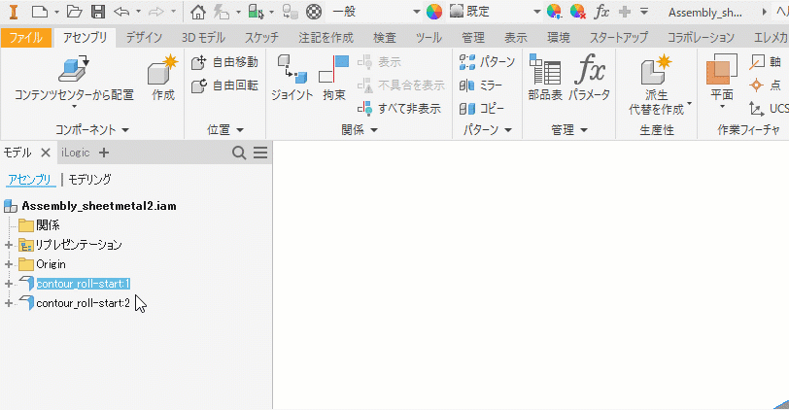Open the コンテンツセンターから配置 dropdown arrow
Screen dimensions: 789x410
[x=74, y=107]
